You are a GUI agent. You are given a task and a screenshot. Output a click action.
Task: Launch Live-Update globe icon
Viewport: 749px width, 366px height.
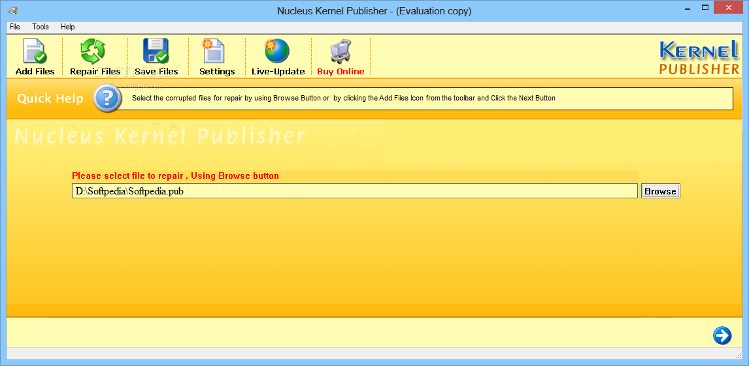(x=277, y=52)
